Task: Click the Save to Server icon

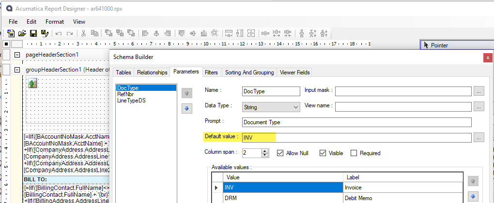Action: (44, 33)
